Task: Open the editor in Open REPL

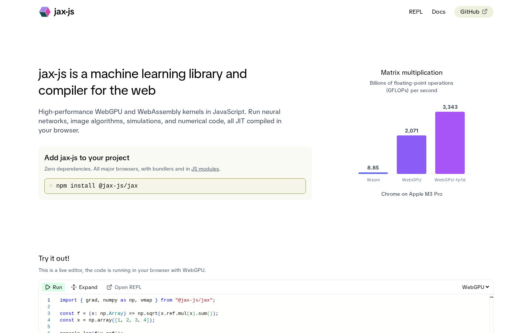Action: point(124,287)
